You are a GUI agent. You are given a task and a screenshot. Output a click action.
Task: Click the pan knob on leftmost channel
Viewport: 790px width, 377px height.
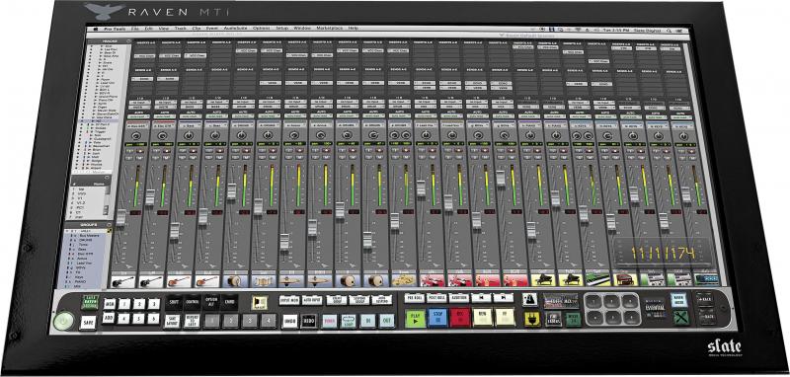(137, 135)
